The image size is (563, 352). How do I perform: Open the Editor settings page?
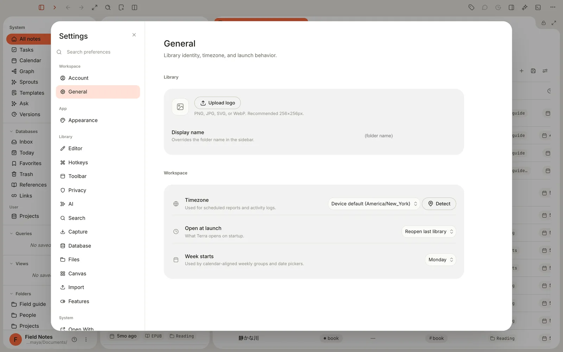pos(98,149)
